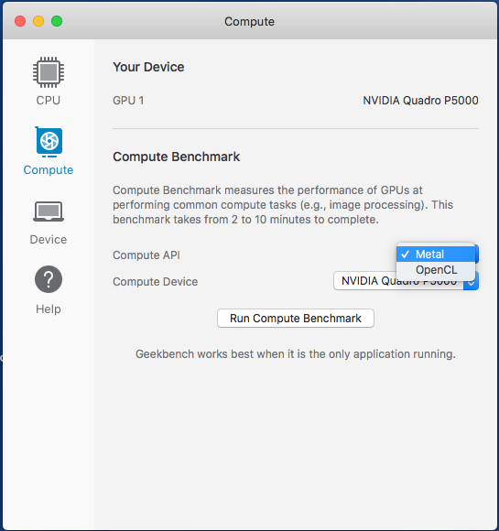Click the NVIDIA Quadro P5000 GPU 1 value
This screenshot has height=531, width=499.
coord(420,100)
